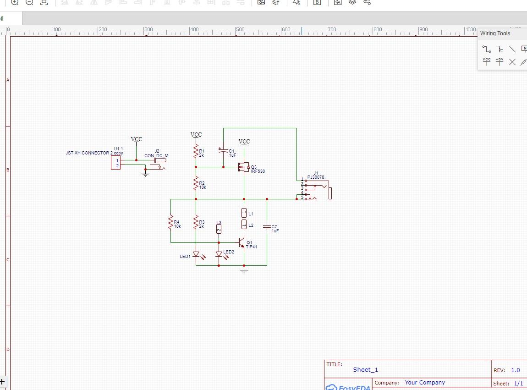Click the zoom in magnifier icon
The height and width of the screenshot is (390, 527).
click(x=15, y=2)
